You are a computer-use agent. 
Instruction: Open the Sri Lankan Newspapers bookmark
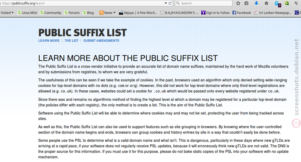[x=272, y=13]
